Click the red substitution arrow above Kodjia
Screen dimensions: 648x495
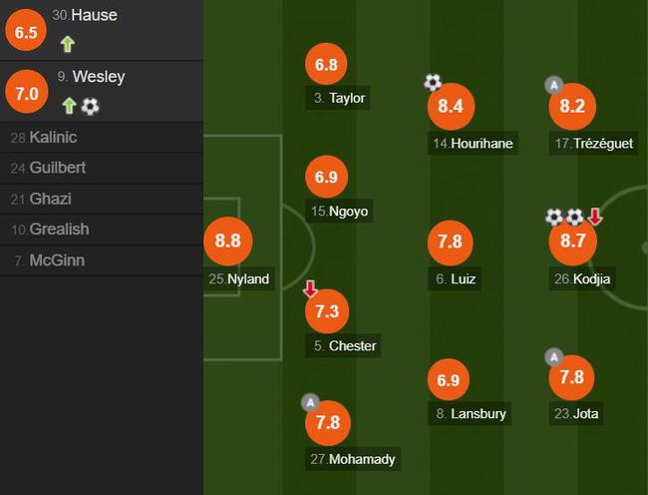[595, 217]
